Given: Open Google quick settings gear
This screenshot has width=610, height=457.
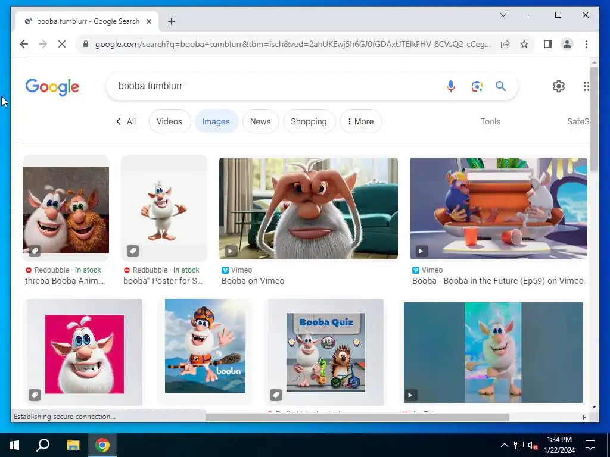Looking at the screenshot, I should click(559, 86).
